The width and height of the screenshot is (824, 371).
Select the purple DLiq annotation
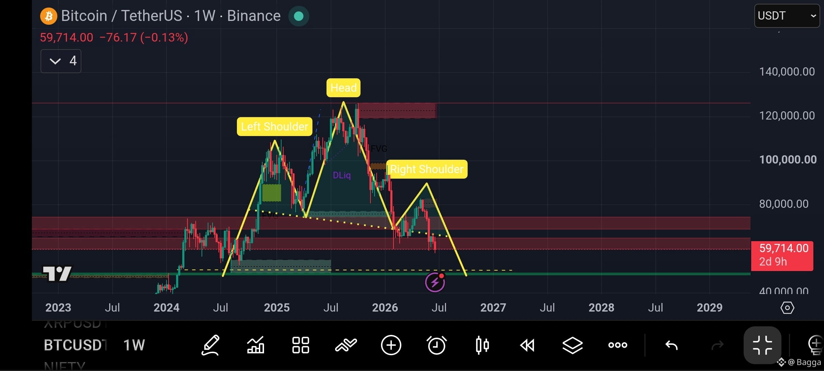342,175
